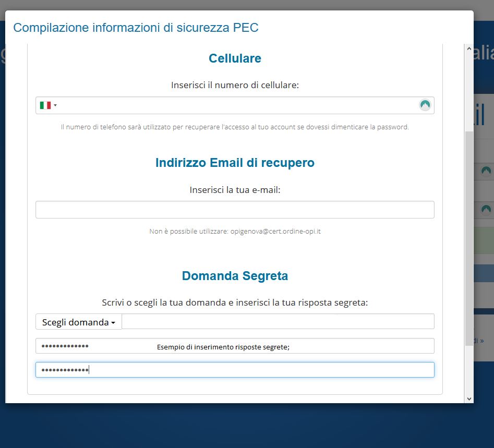This screenshot has height=448, width=494.
Task: Open the country code dropdown arrow
Action: point(55,105)
